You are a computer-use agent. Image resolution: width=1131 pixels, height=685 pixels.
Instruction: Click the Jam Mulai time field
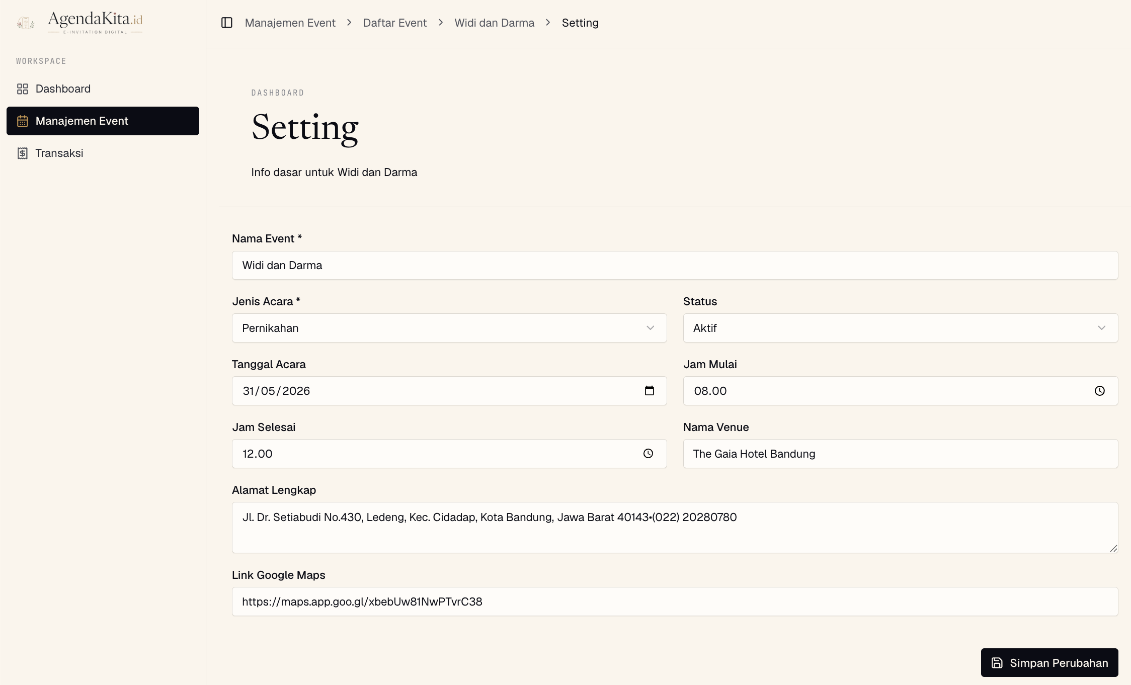coord(901,391)
